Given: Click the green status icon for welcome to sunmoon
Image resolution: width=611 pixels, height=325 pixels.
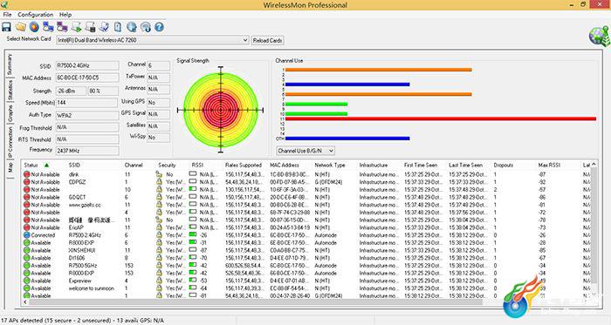Looking at the screenshot, I should (26, 288).
